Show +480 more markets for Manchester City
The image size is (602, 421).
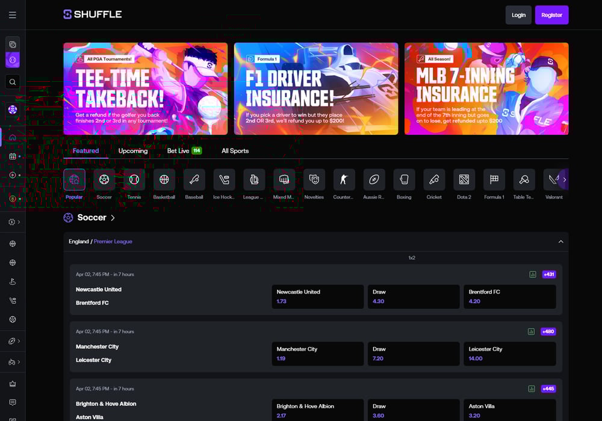coord(548,331)
